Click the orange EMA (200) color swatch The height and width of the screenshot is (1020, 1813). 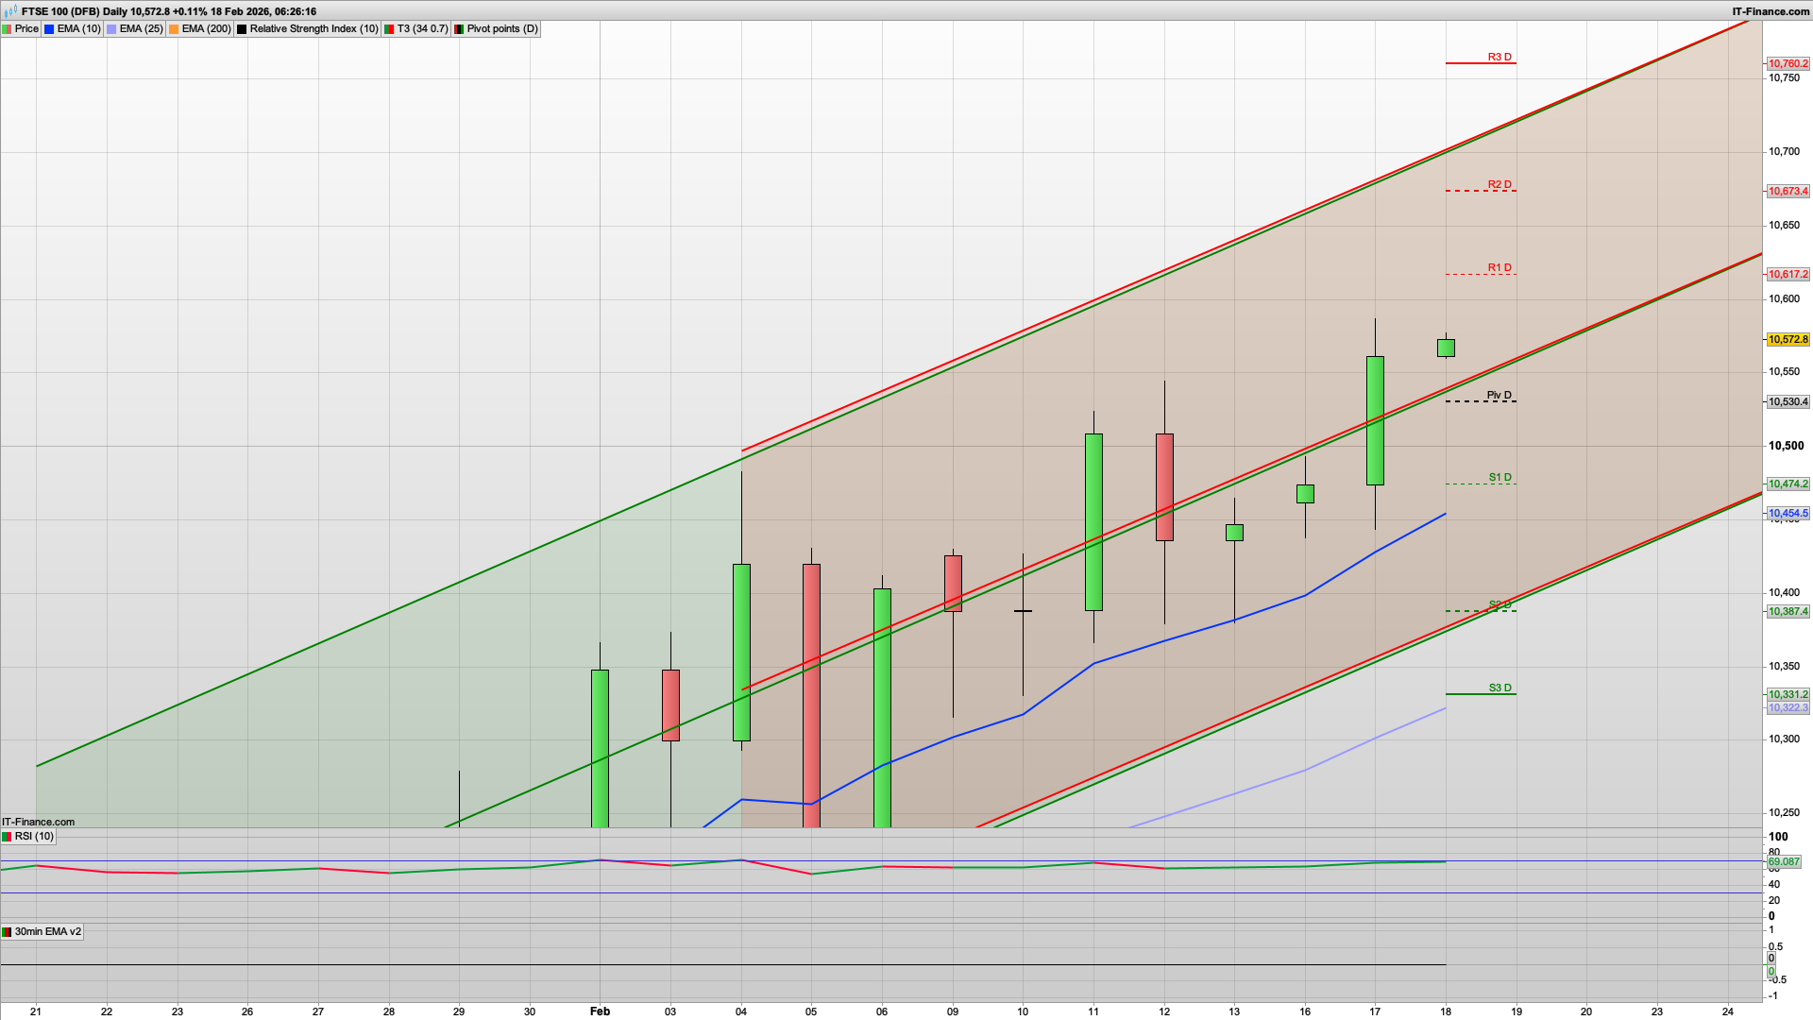[x=175, y=28]
